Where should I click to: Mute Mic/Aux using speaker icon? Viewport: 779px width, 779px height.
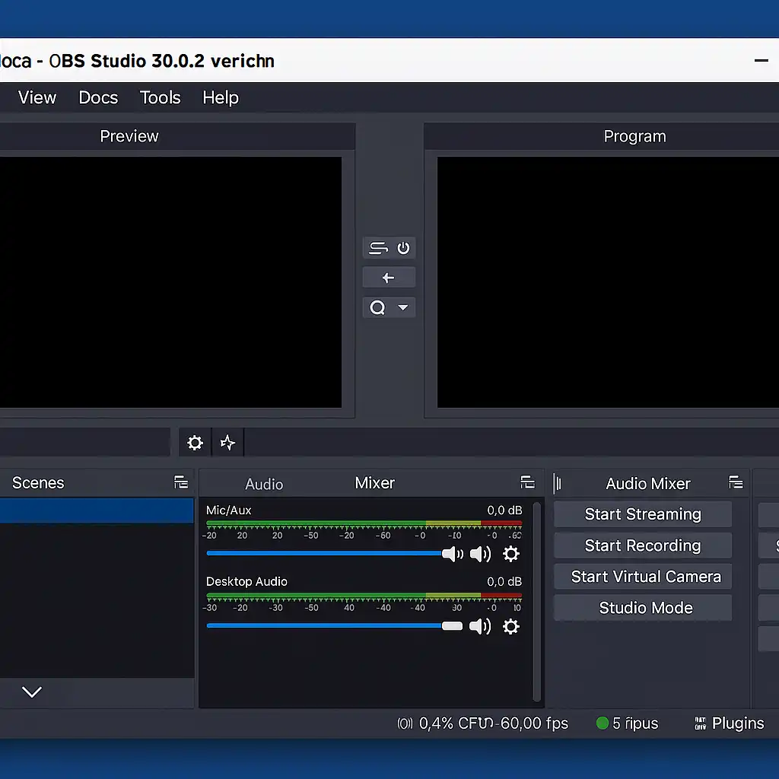[480, 554]
